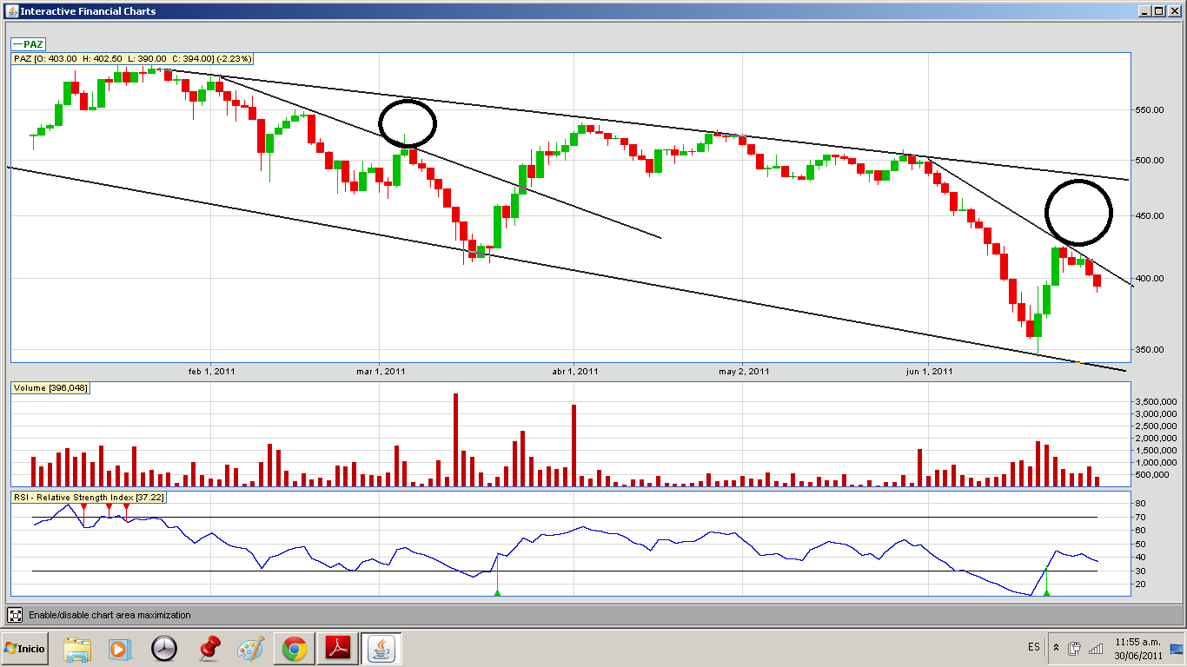Viewport: 1187px width, 667px height.
Task: Click the Java icon in the title bar
Action: click(10, 10)
